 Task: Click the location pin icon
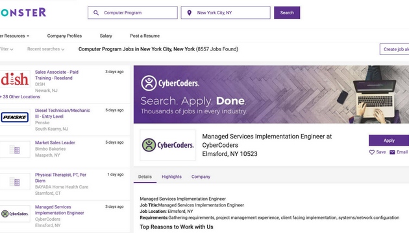tap(190, 13)
